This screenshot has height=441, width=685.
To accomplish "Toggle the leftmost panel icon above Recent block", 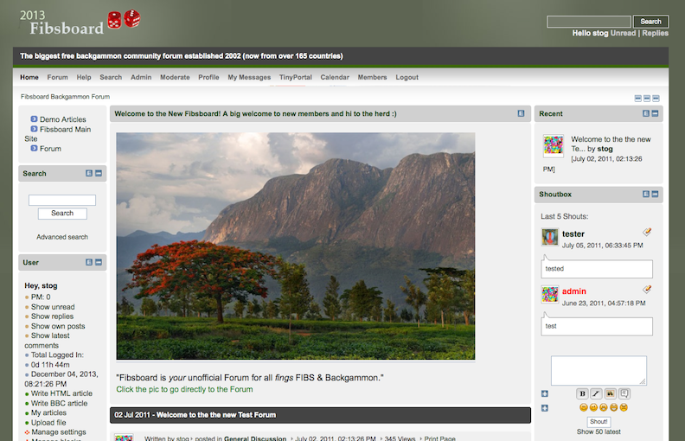I will coord(638,99).
